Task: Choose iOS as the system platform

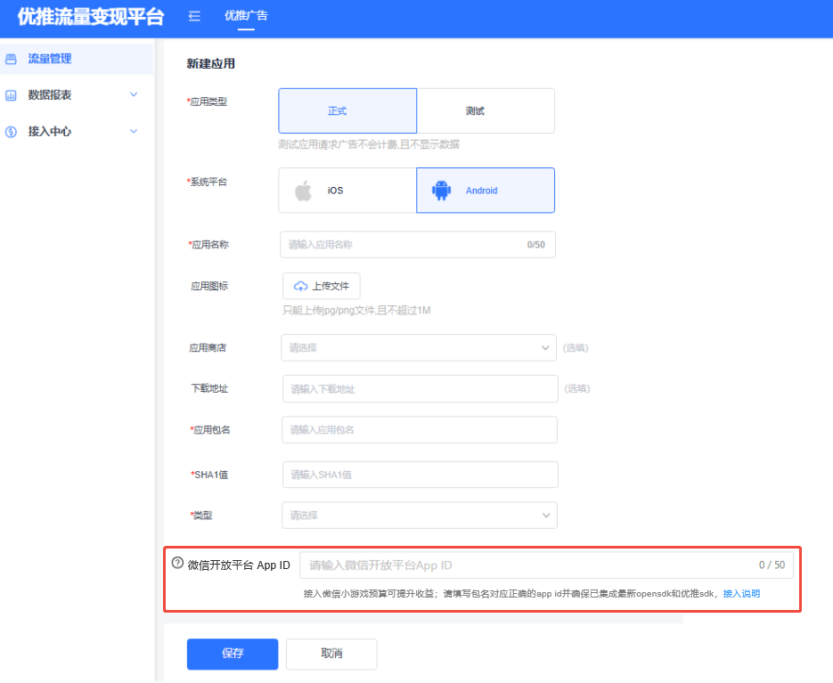Action: coord(347,191)
